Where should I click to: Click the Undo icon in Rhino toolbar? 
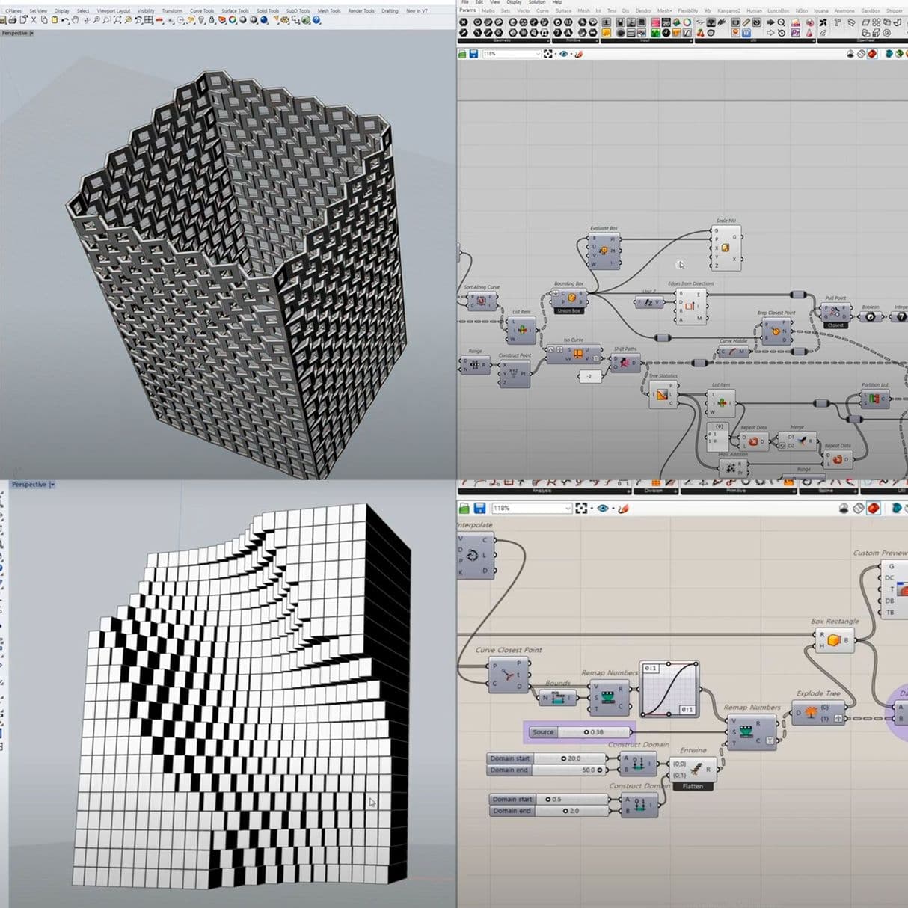65,20
